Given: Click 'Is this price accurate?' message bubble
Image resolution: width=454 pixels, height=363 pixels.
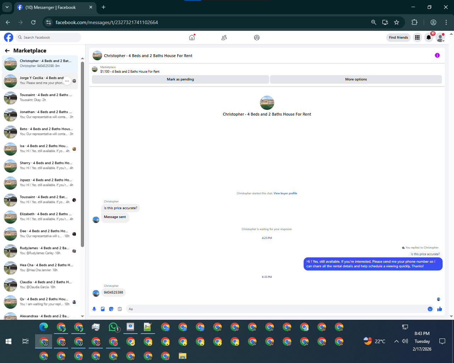Looking at the screenshot, I should 121,208.
